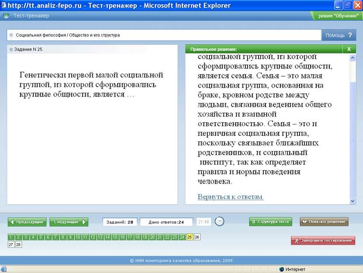The width and height of the screenshot is (363, 273).
Task: Jump to question 17
Action: pyautogui.click(x=130, y=237)
